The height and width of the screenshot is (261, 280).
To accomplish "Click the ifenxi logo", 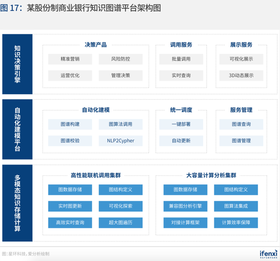I will 269,254.
